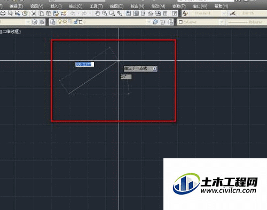Select the Match Properties brush icon
Screen dimensions: 267x210
click(56, 13)
